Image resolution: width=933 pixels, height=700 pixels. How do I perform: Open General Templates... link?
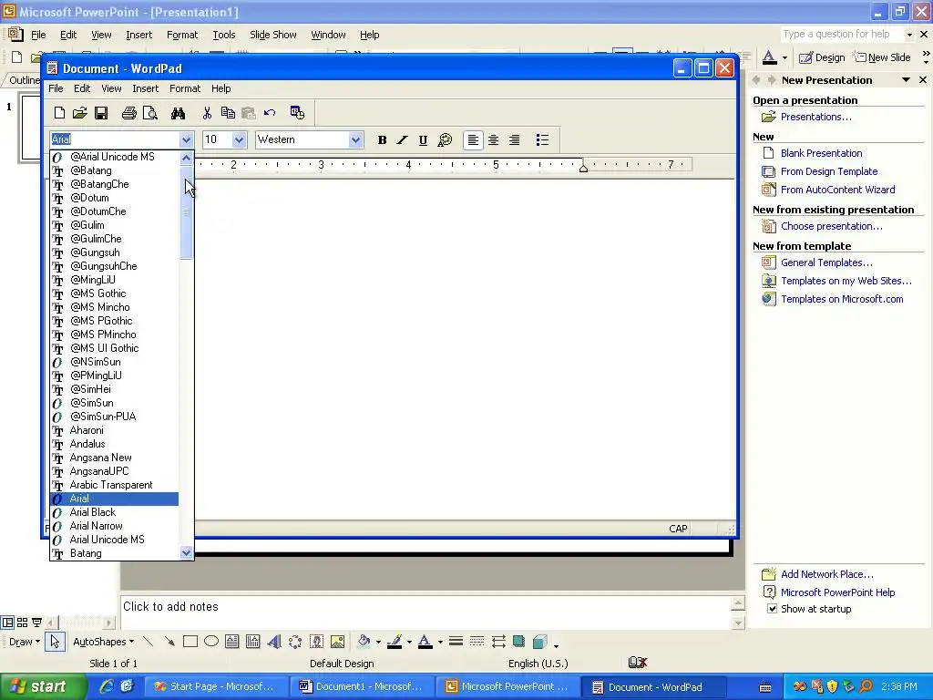click(826, 262)
